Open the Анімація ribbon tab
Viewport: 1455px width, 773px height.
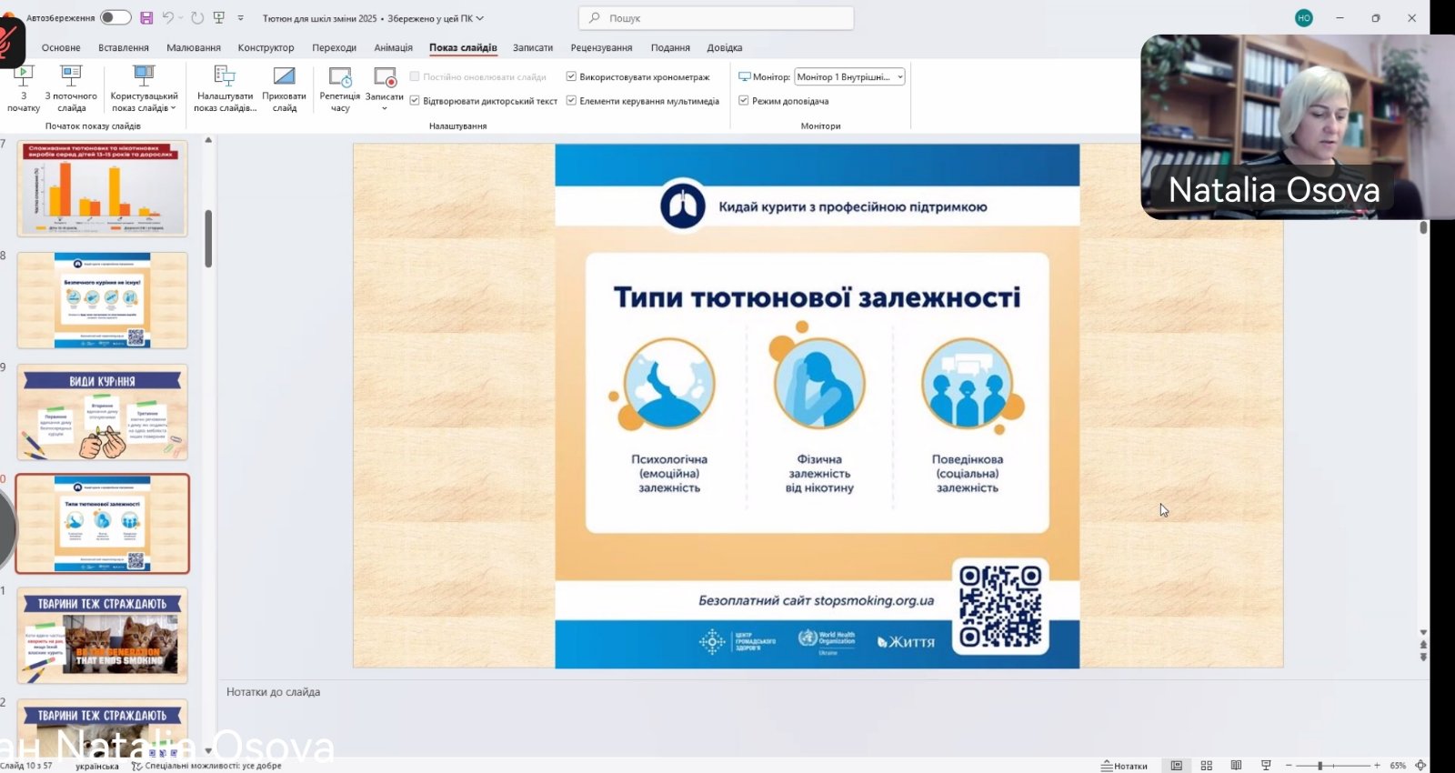pyautogui.click(x=393, y=47)
